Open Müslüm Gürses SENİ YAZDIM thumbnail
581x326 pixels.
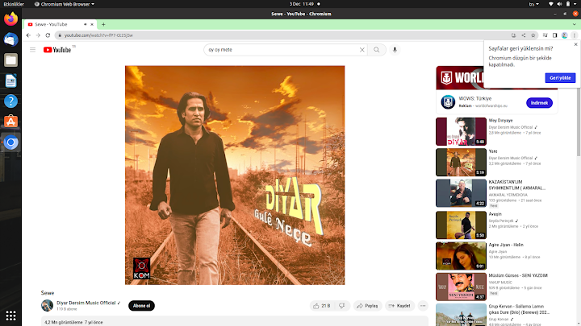[461, 287]
